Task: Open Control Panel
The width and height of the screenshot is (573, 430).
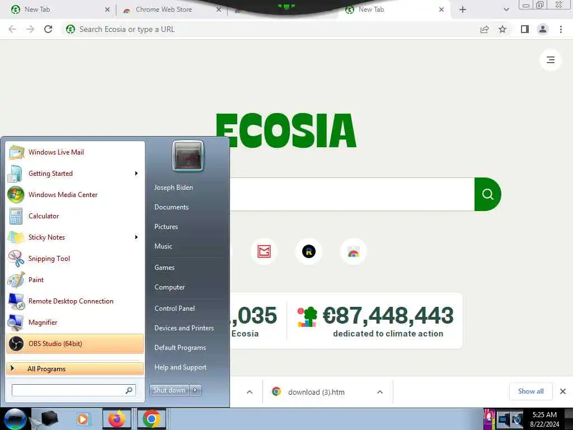Action: 175,309
